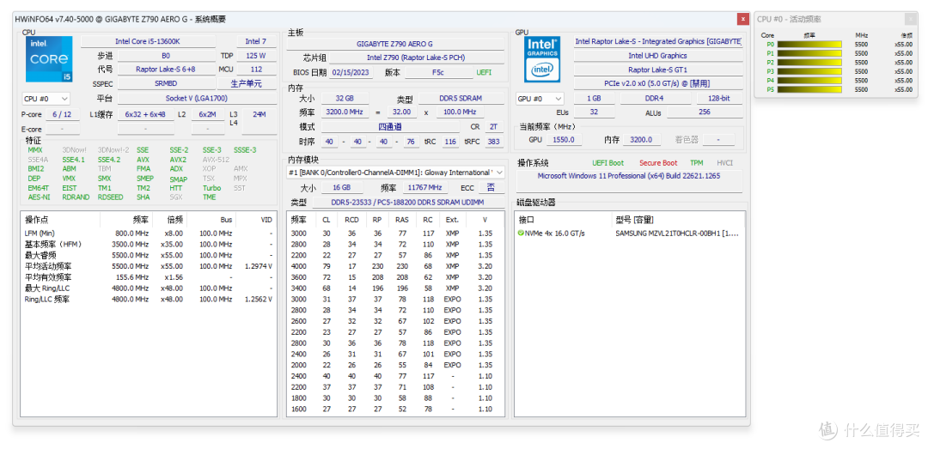Click the green check icon beside NVMe drive
The image size is (928, 449).
(520, 234)
